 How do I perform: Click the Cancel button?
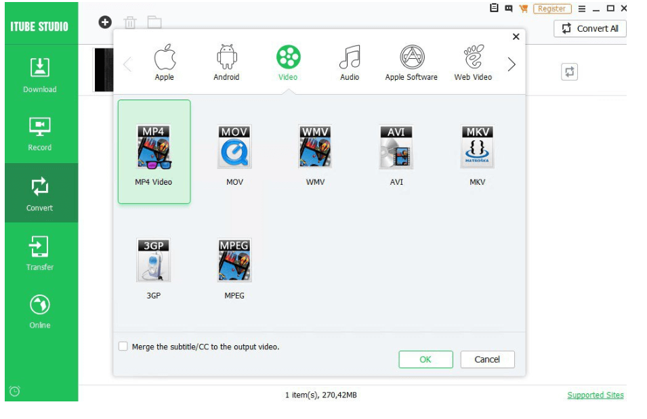point(487,359)
